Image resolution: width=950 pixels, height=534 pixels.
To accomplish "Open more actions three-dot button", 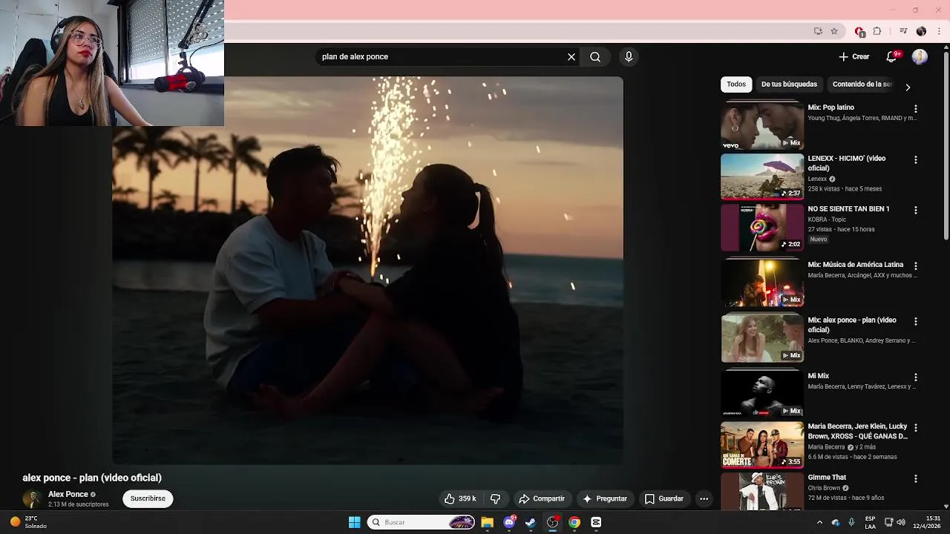I will point(704,498).
